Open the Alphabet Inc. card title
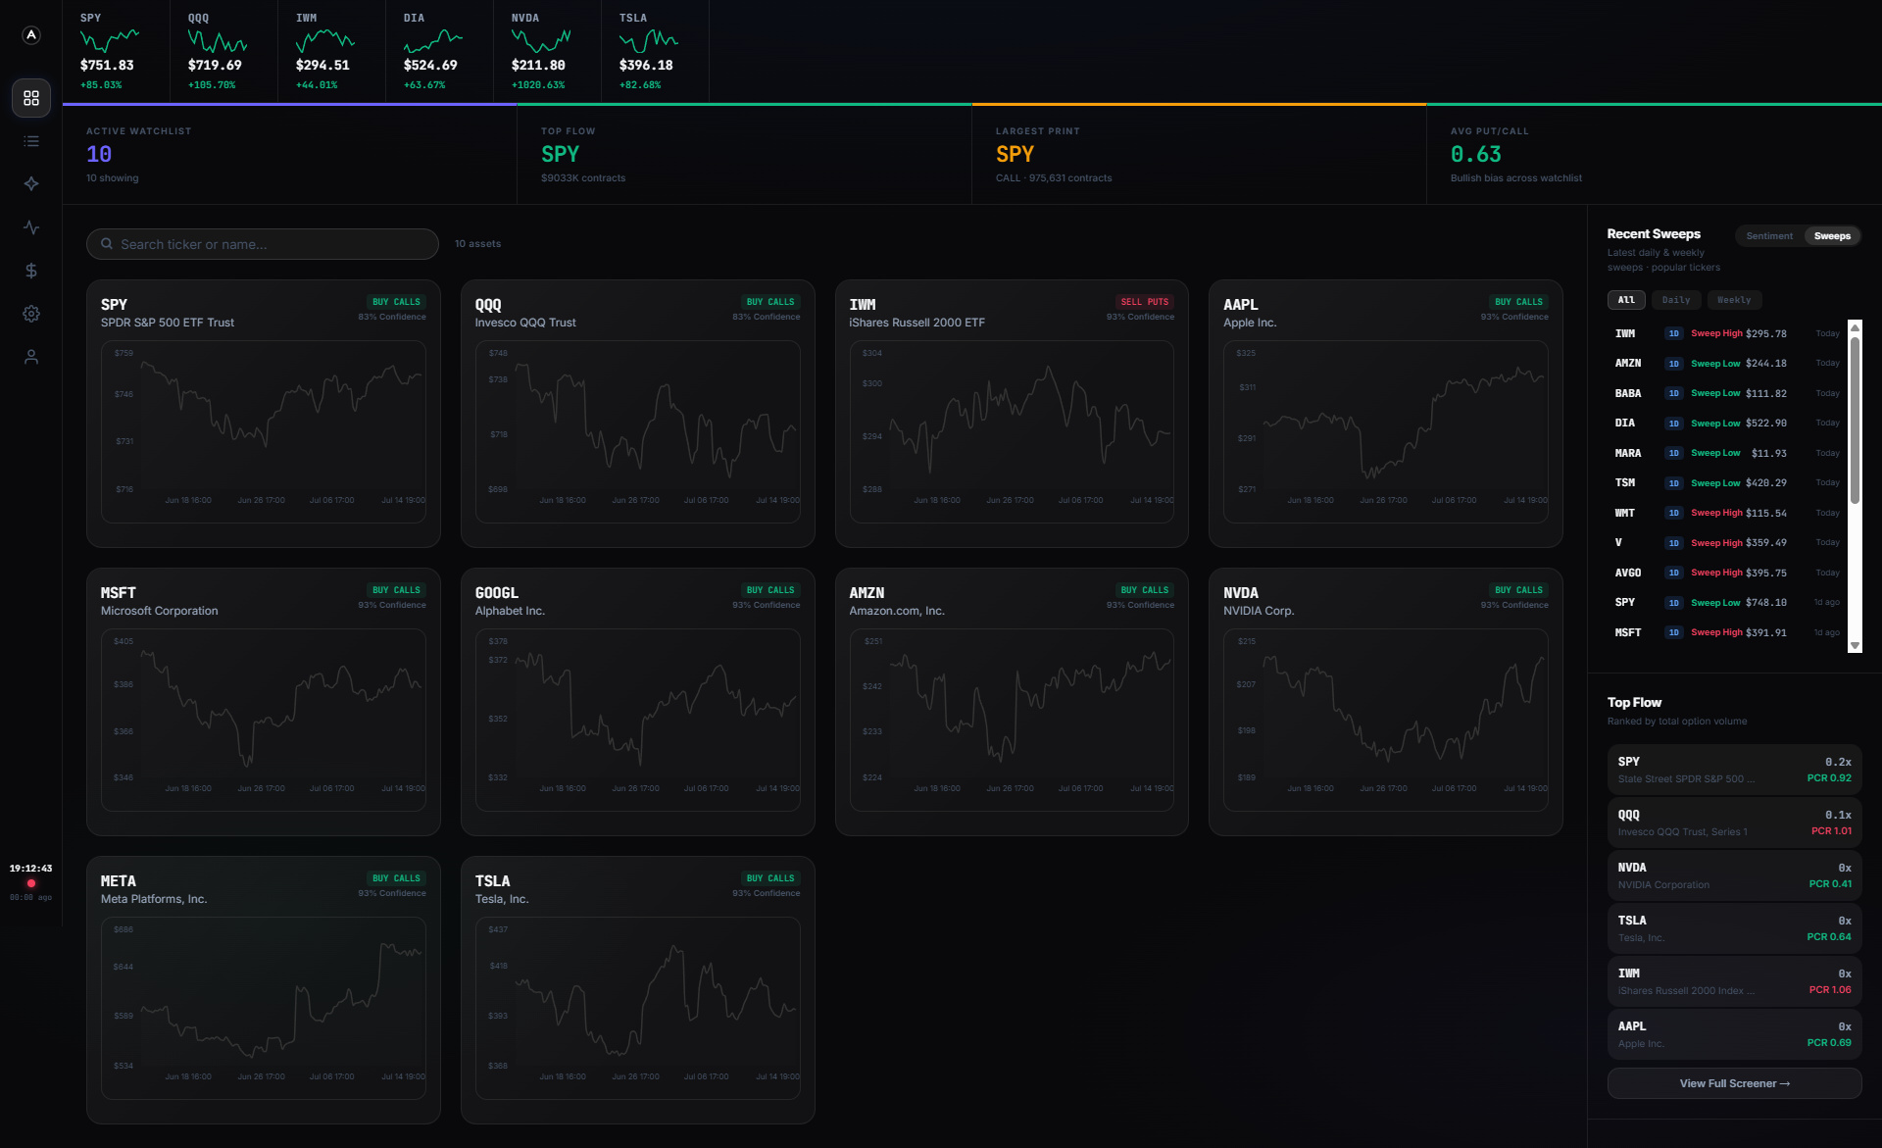 coord(510,611)
